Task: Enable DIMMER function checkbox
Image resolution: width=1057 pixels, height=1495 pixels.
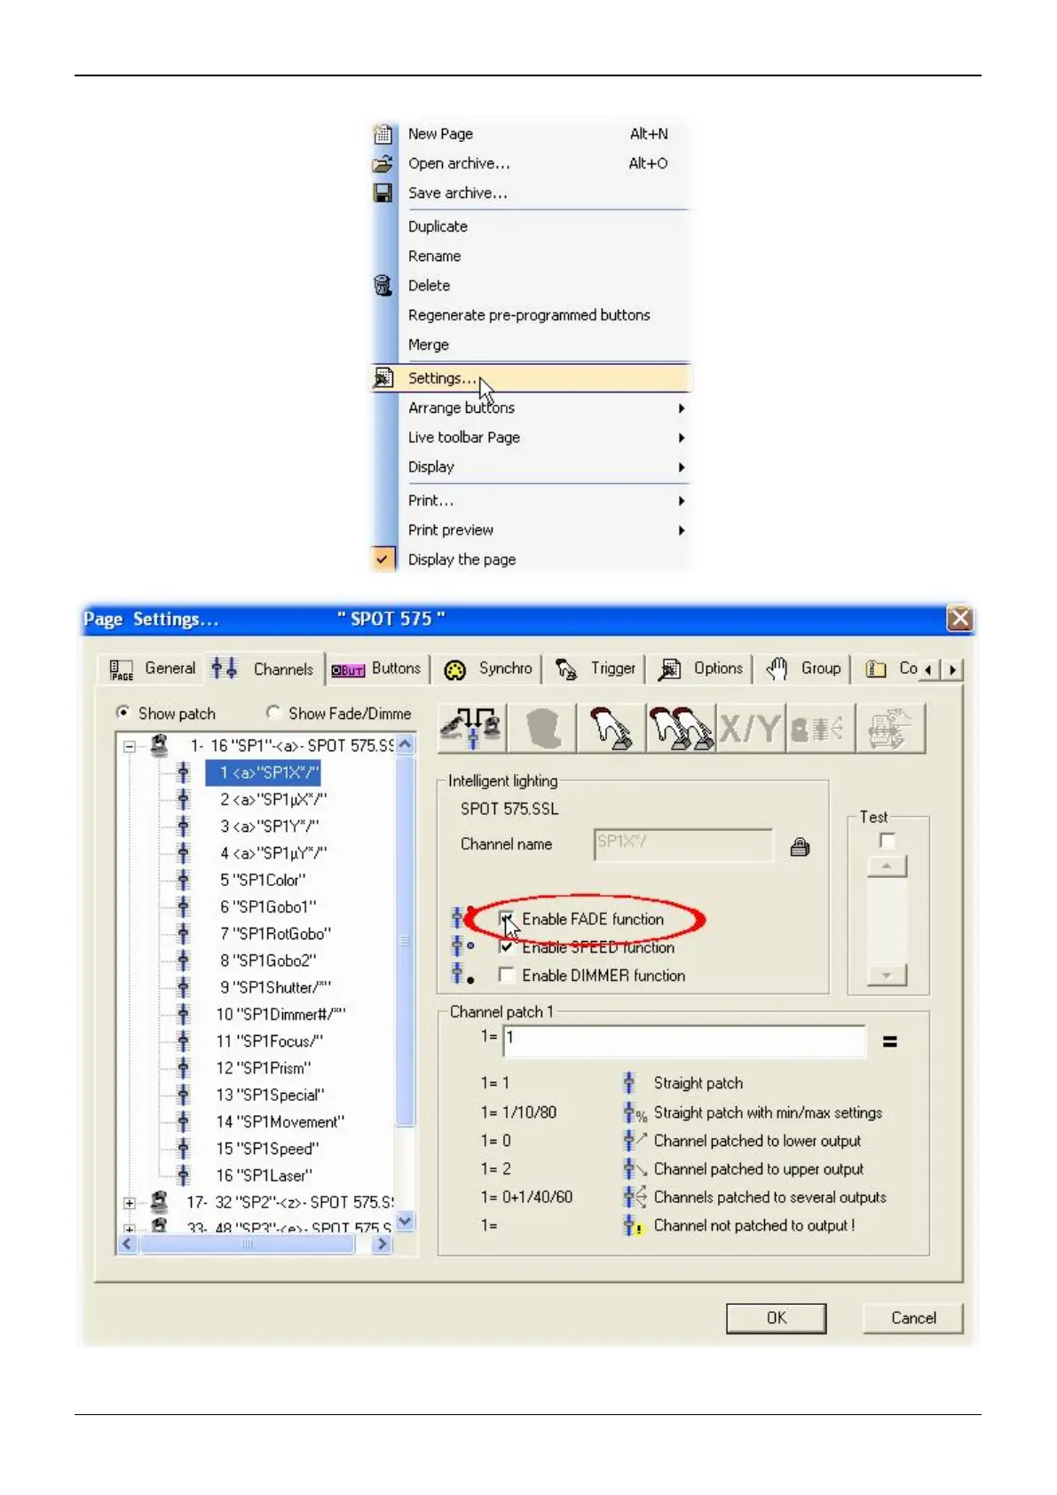Action: point(507,976)
